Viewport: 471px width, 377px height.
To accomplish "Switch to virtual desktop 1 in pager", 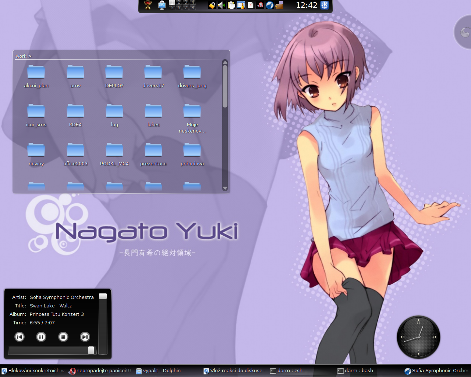I will pos(172,2).
